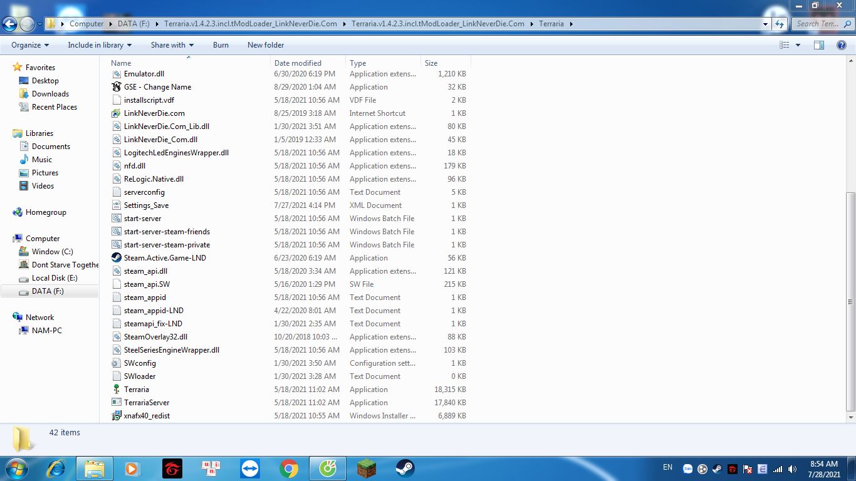Image resolution: width=856 pixels, height=481 pixels.
Task: Click the GSE - Change Name icon
Action: coord(116,87)
